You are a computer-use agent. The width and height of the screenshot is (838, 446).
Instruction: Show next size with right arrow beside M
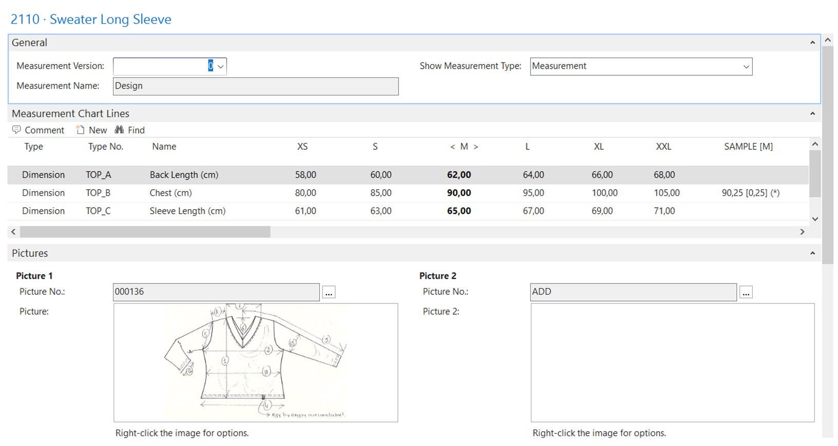coord(476,147)
